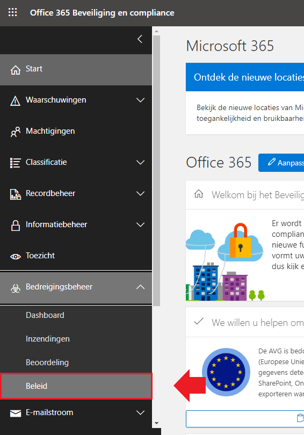Click the scroll down arrow of navigation scrollbar

[x=156, y=423]
